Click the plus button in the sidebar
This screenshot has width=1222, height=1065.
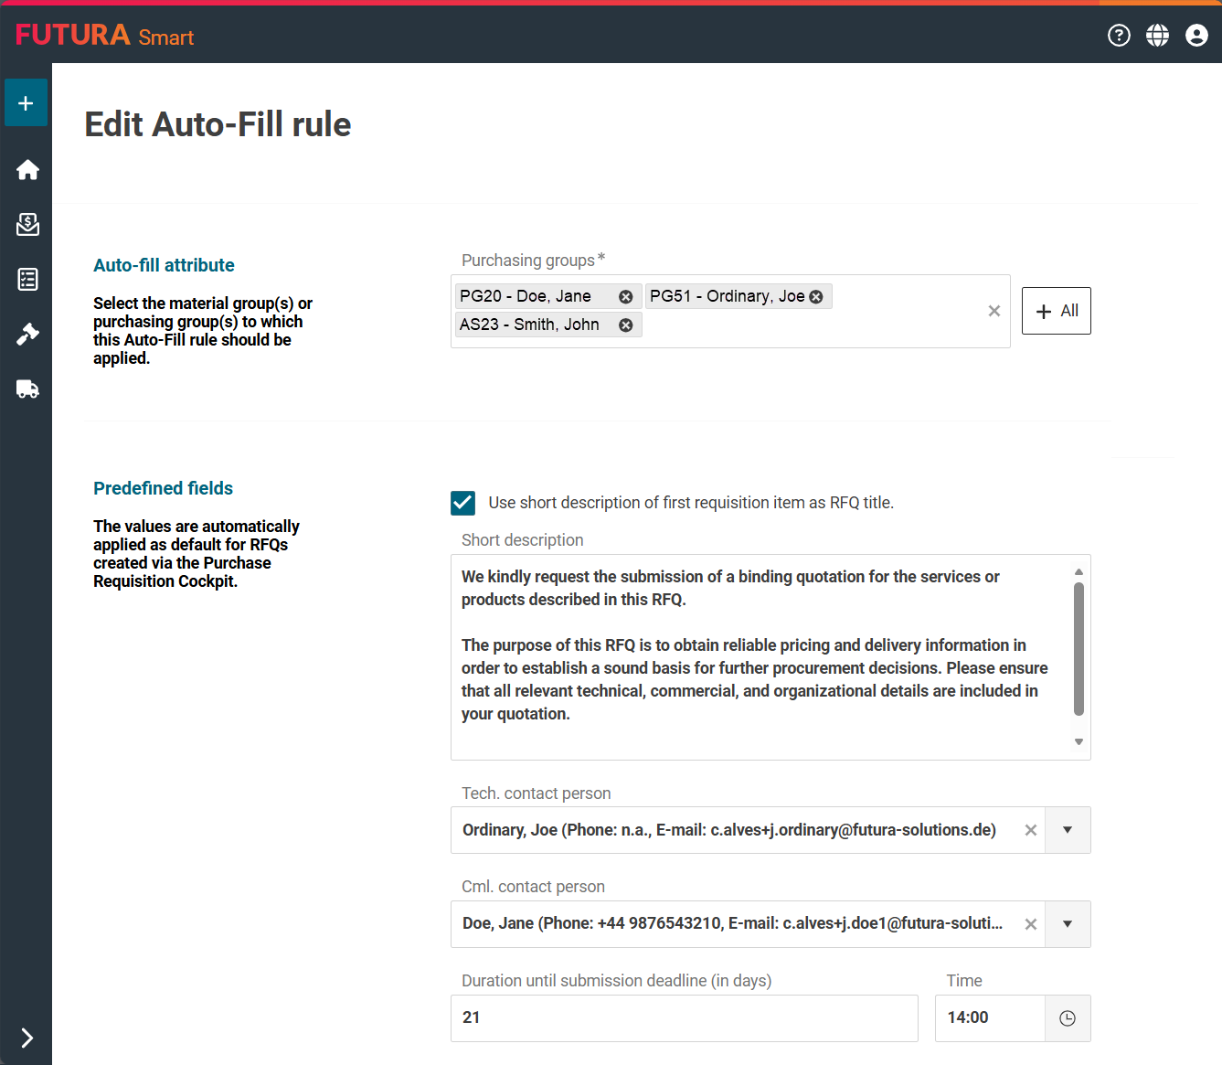pos(26,103)
